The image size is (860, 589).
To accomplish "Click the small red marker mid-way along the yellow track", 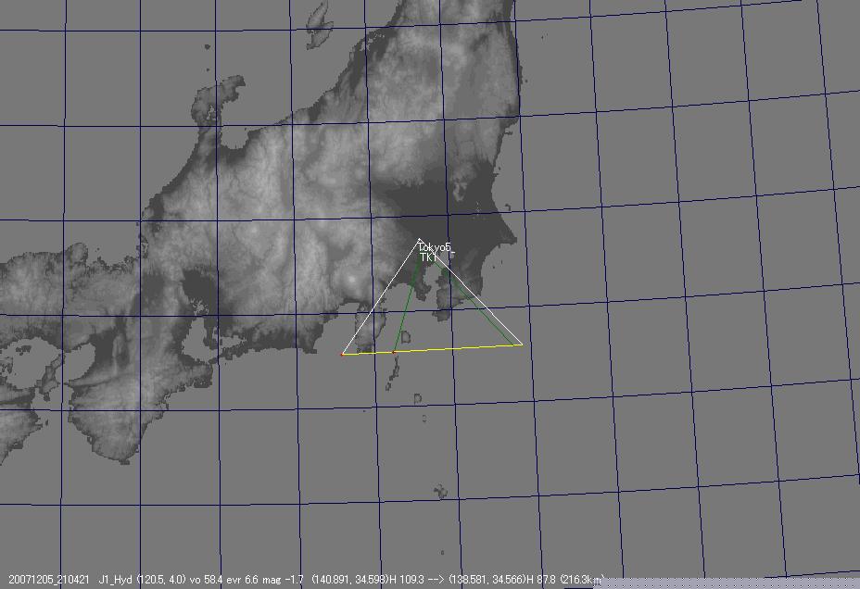I will click(x=393, y=353).
